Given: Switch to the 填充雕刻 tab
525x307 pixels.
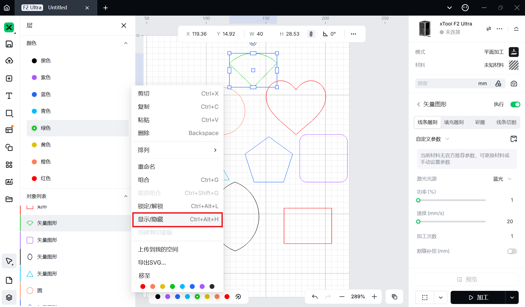Looking at the screenshot, I should click(x=454, y=122).
